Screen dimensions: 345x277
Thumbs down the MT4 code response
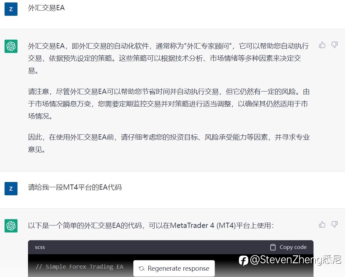pyautogui.click(x=335, y=224)
